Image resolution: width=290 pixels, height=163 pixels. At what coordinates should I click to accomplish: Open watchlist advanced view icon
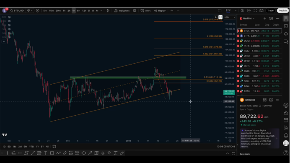click(271, 18)
